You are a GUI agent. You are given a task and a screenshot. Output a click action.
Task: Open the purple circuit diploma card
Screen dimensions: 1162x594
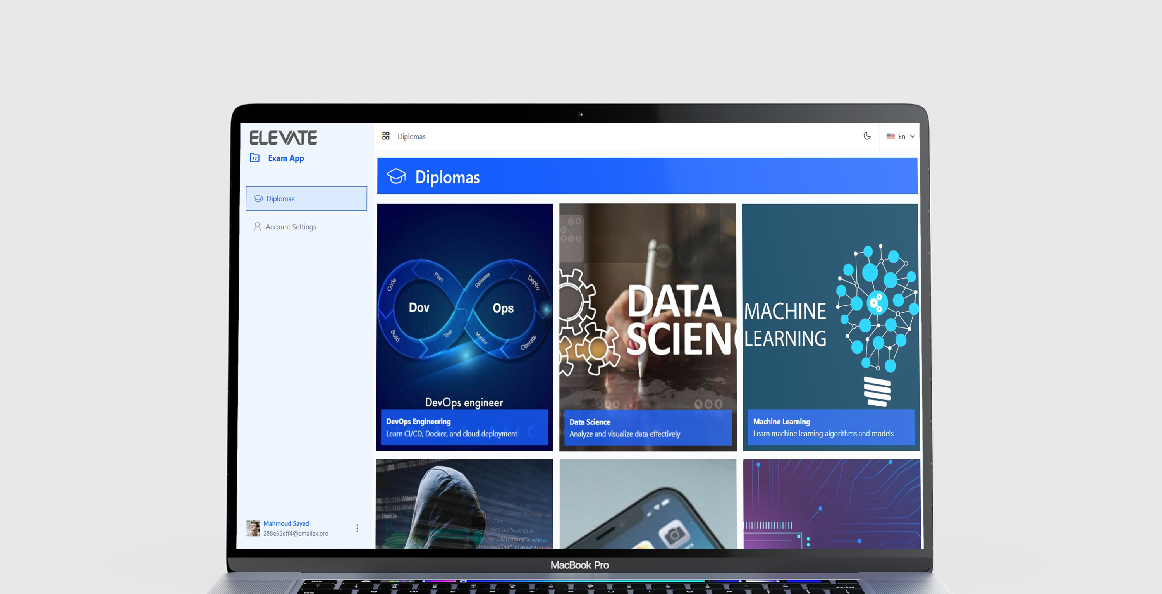[x=831, y=504]
